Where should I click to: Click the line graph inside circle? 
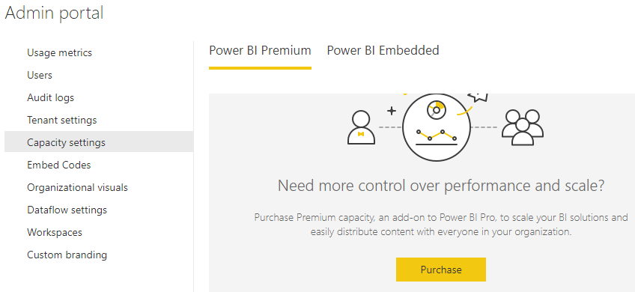pyautogui.click(x=437, y=136)
